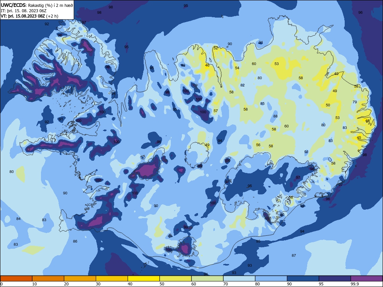Click the 95–99.9 dark indigo legend swatch
The height and width of the screenshot is (287, 383).
(x=335, y=279)
